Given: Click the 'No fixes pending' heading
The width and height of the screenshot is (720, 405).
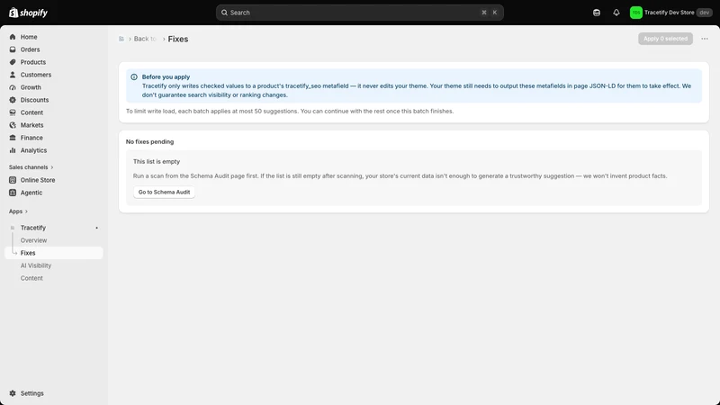Looking at the screenshot, I should pyautogui.click(x=149, y=142).
